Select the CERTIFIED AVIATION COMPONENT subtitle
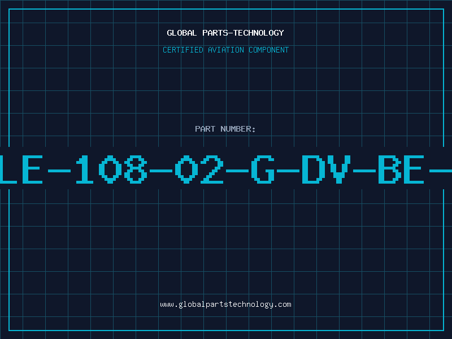Viewport: 452px width, 339px height. tap(225, 50)
